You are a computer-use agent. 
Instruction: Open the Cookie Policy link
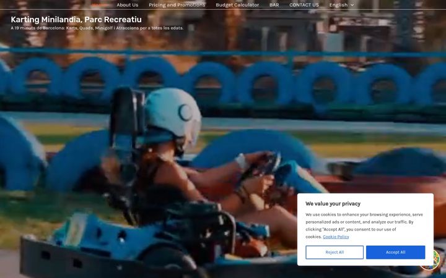(336, 237)
